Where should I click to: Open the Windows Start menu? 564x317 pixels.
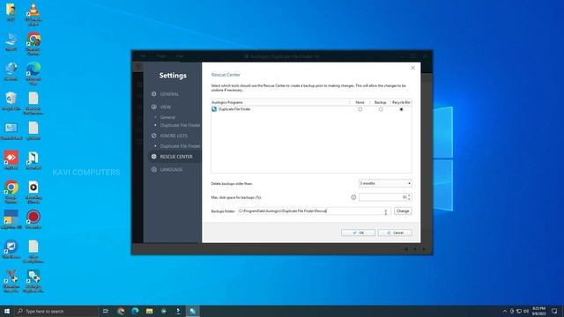pos(7,311)
